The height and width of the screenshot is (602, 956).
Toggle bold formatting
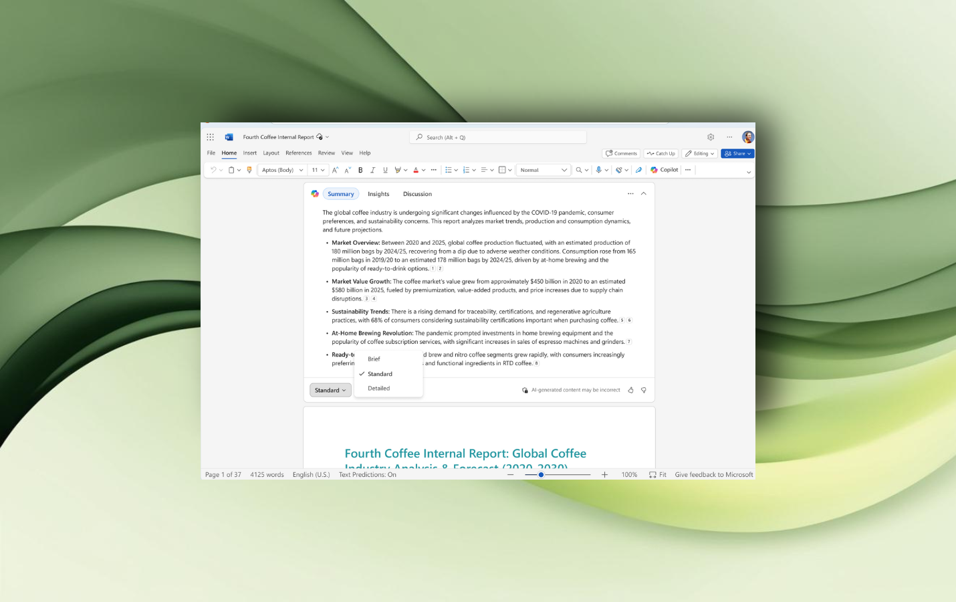(360, 170)
